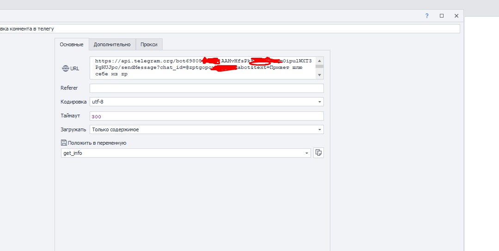Click the Referer input field
Viewport: 499px width, 251px height.
207,88
